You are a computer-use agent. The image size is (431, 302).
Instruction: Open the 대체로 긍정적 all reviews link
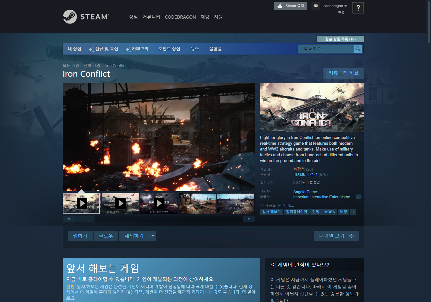(x=305, y=175)
